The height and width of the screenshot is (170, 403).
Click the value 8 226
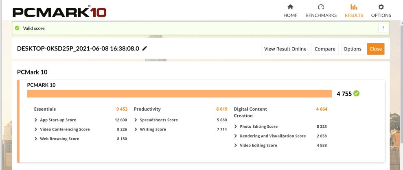(x=122, y=129)
